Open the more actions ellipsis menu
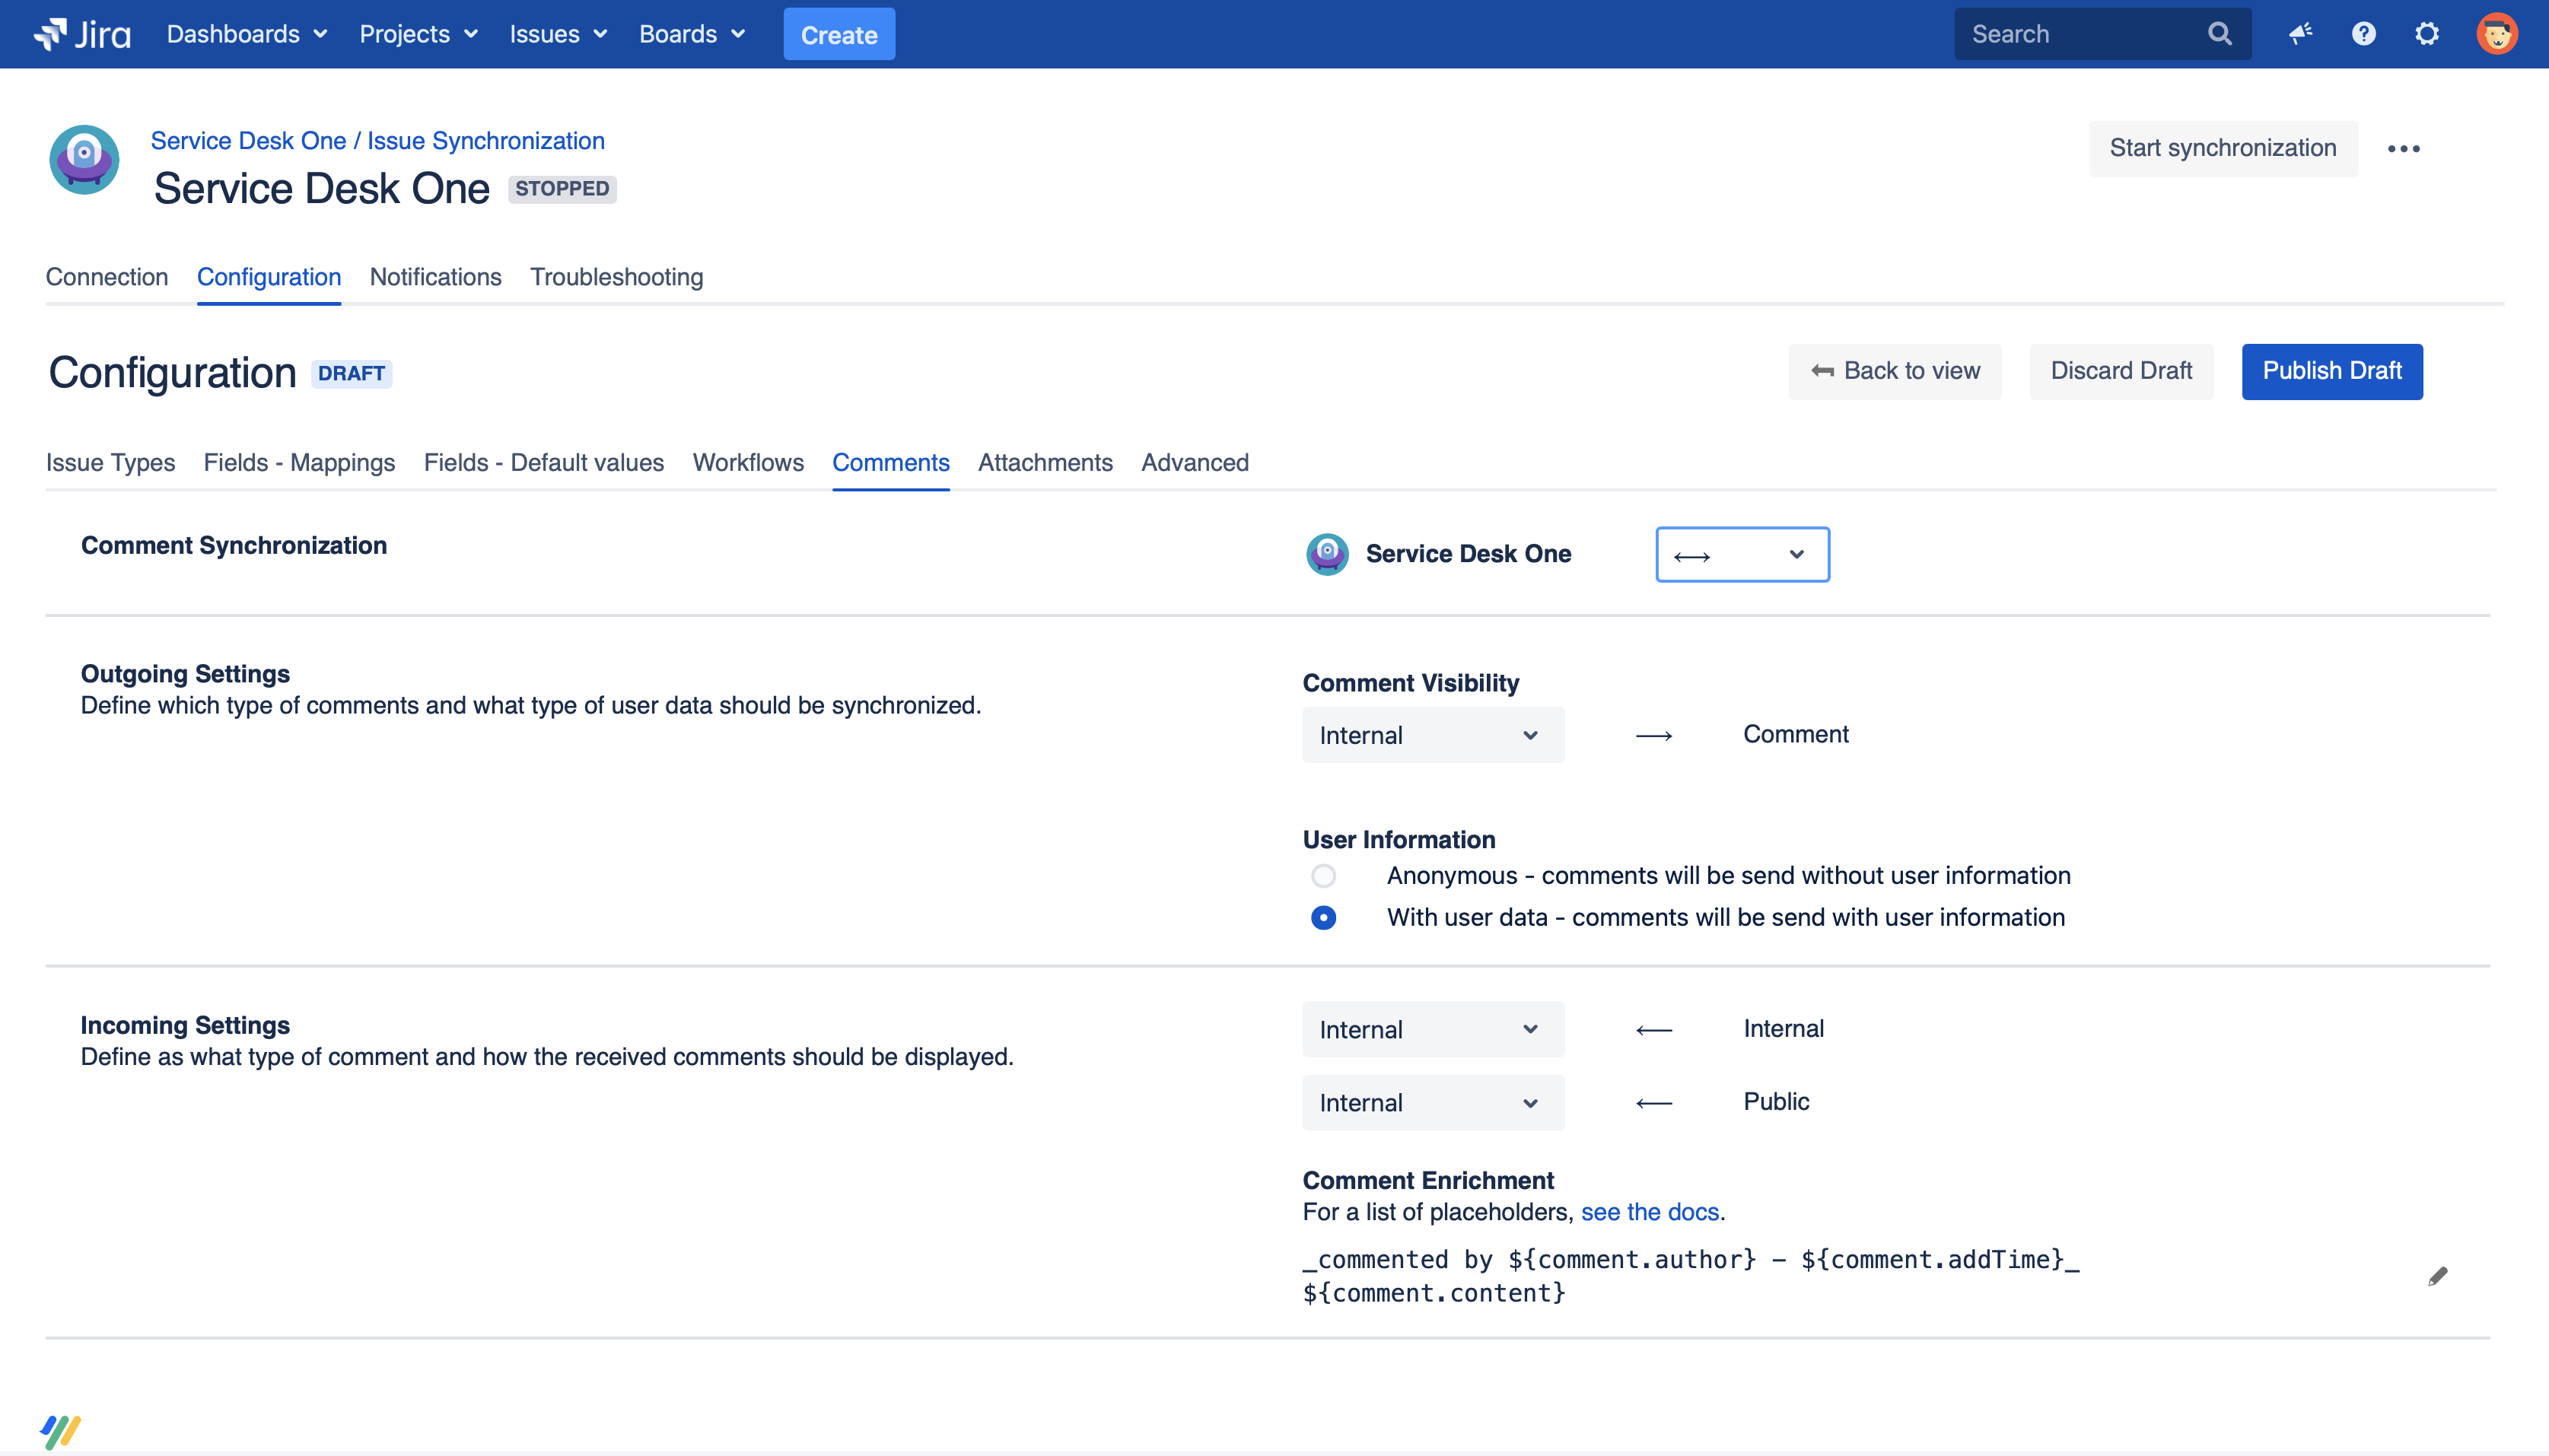This screenshot has height=1456, width=2549. tap(2405, 148)
